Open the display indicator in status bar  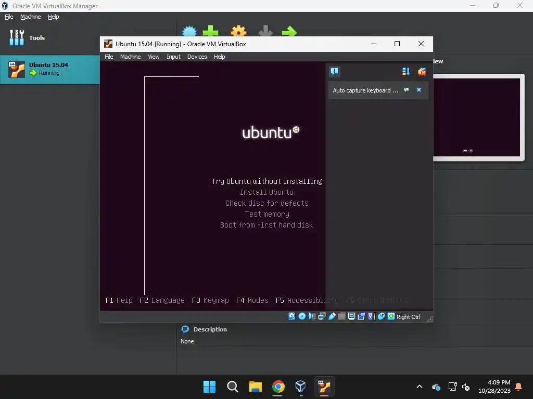click(x=351, y=316)
